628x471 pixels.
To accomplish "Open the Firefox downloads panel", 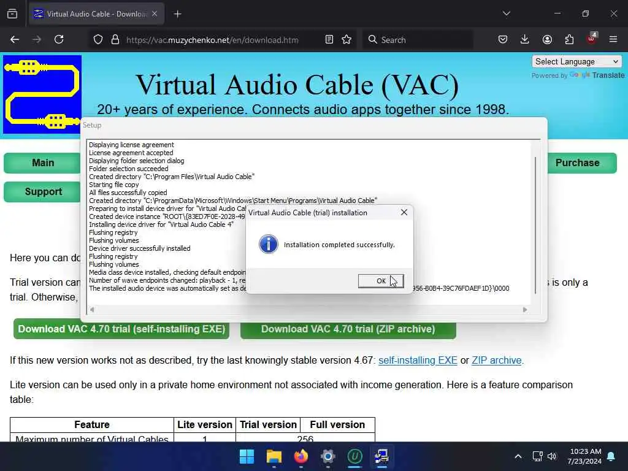I will tap(525, 40).
